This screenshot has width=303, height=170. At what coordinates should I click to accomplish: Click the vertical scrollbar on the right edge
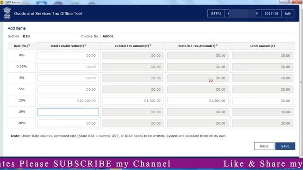point(301,81)
